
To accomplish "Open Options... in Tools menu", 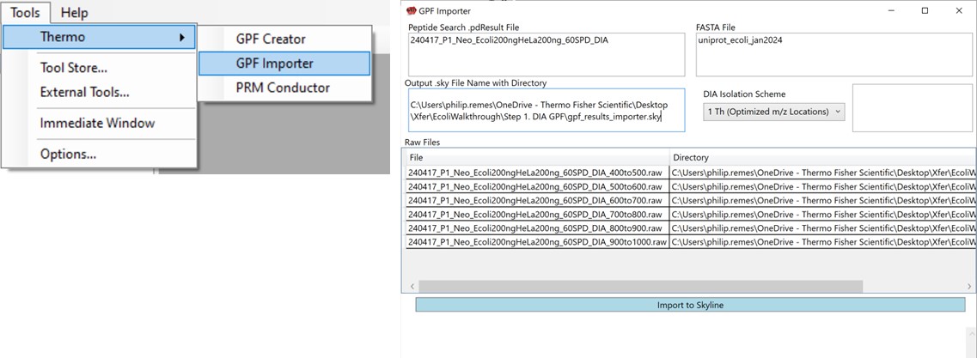I will (69, 155).
